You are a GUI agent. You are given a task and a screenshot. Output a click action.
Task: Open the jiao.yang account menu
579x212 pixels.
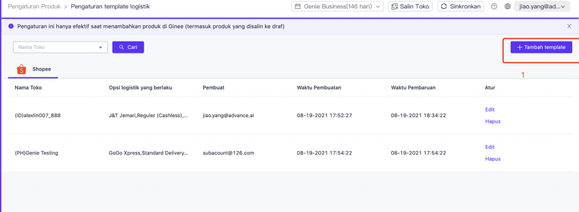542,7
